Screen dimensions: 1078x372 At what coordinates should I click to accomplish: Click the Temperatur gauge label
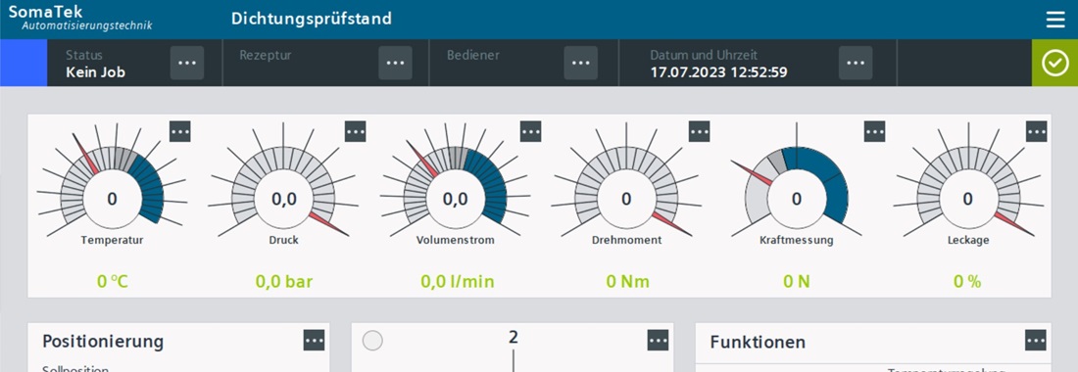(x=112, y=240)
